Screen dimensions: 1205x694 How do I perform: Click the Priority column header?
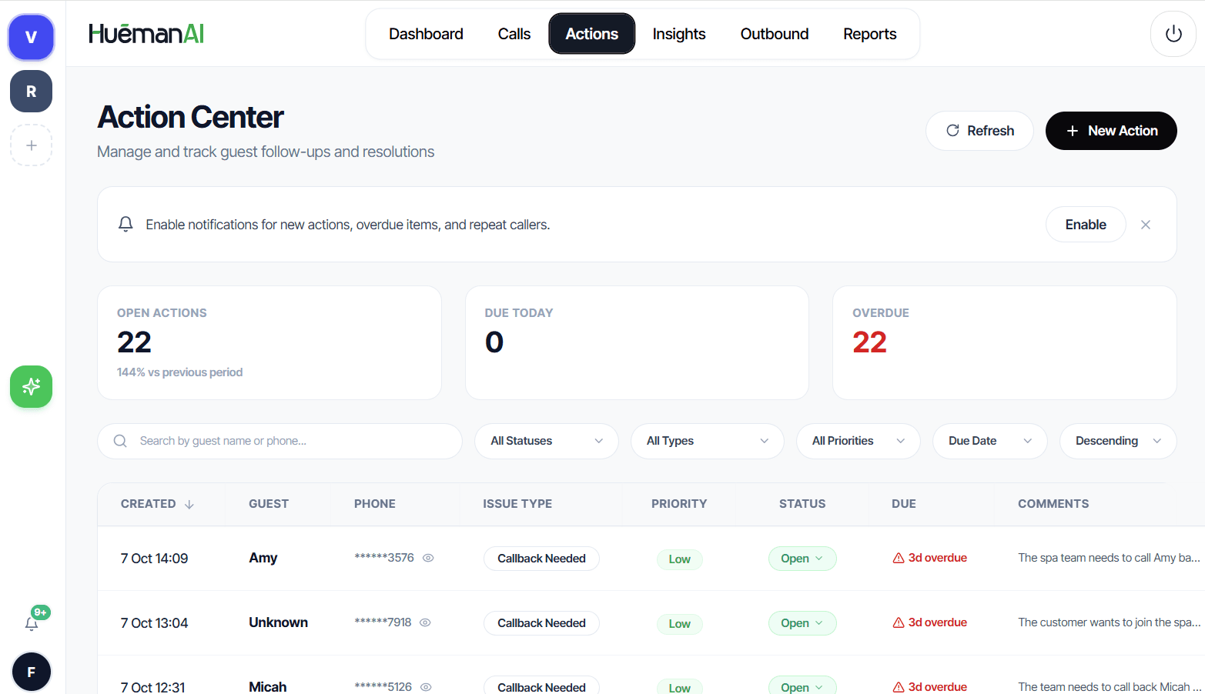tap(679, 504)
